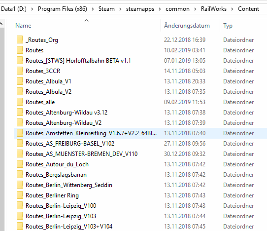Click folder icon of Routes_AS_MUENSTER-BREMEN_DEV_V110
Image resolution: width=267 pixels, height=231 pixels.
point(20,154)
